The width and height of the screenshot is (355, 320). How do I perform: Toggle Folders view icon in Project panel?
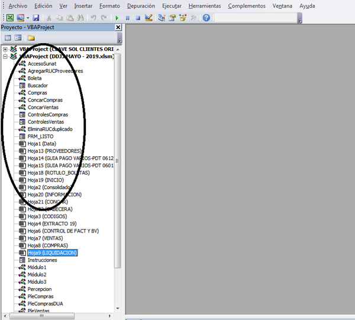click(31, 38)
